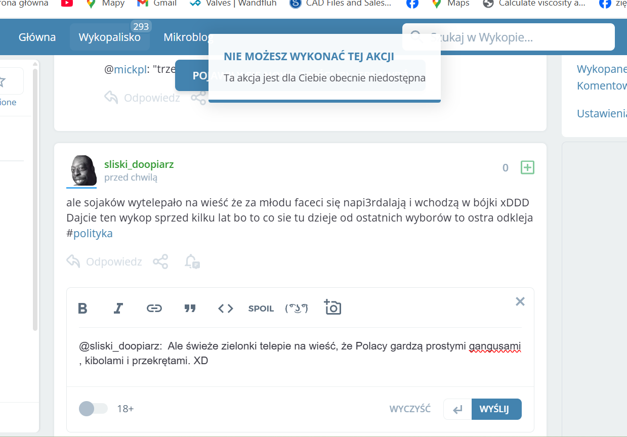
Task: Open the #polityka tag link
Action: click(93, 234)
